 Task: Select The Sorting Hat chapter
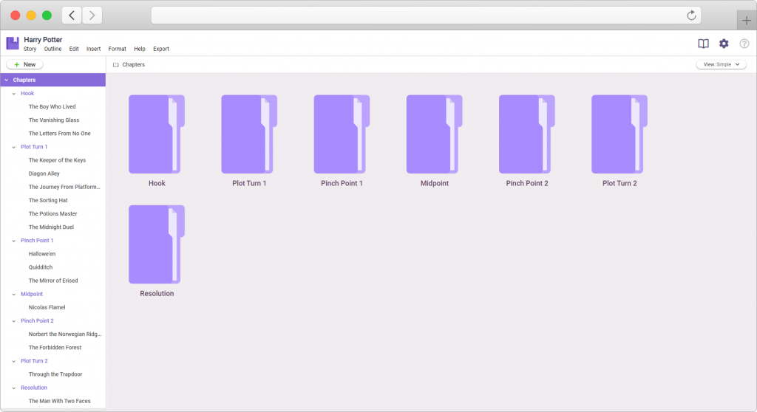[49, 200]
